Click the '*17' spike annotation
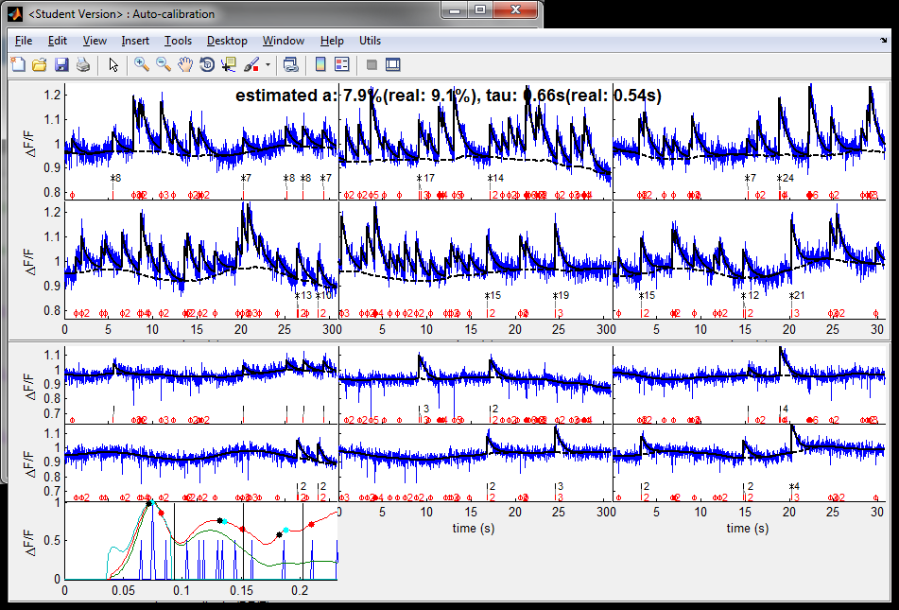This screenshot has height=610, width=899. click(425, 178)
